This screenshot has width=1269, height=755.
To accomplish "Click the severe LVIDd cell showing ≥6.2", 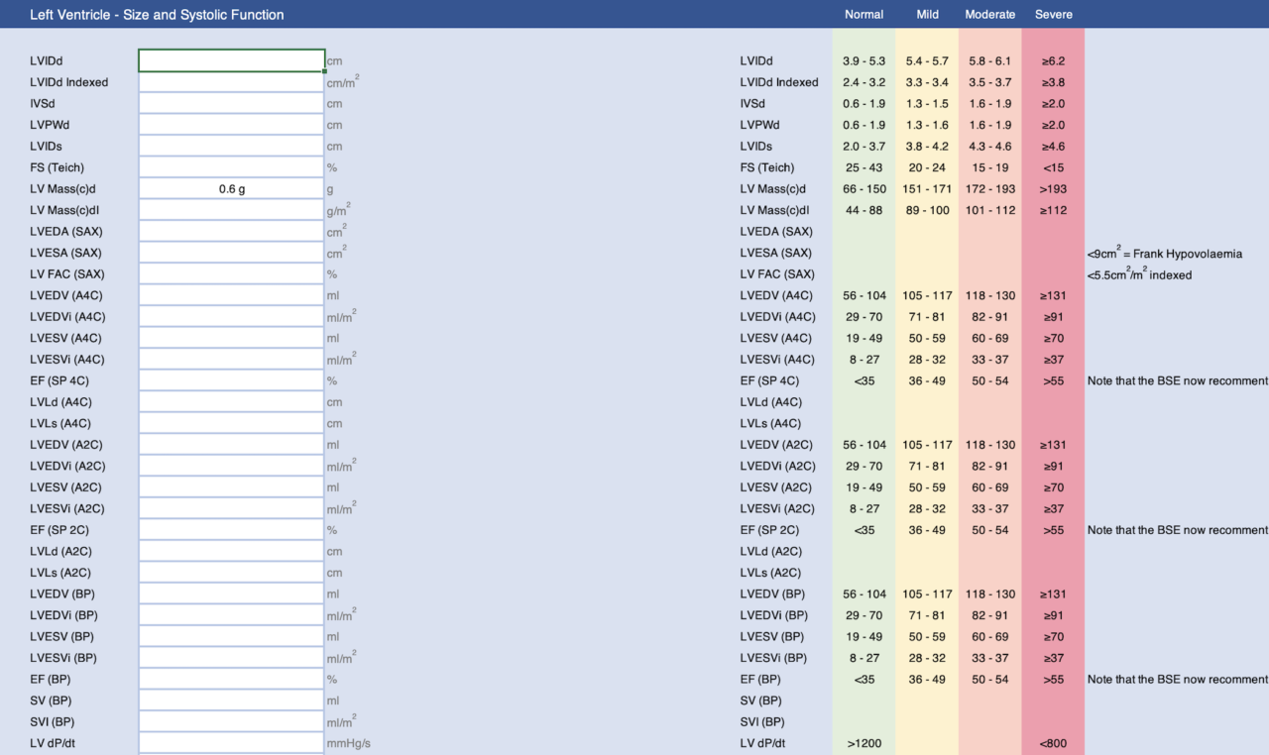I will (x=1053, y=61).
